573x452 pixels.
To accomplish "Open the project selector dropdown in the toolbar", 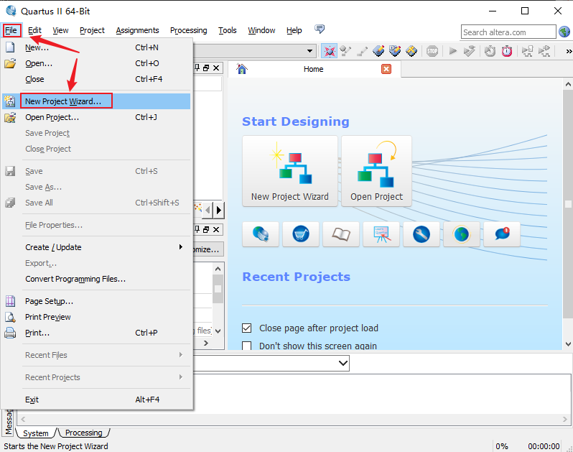I will (x=310, y=51).
